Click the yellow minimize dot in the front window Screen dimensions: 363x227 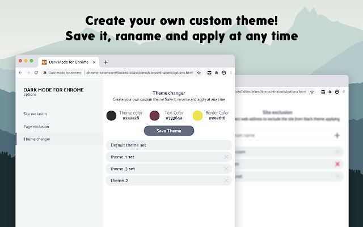coord(26,61)
